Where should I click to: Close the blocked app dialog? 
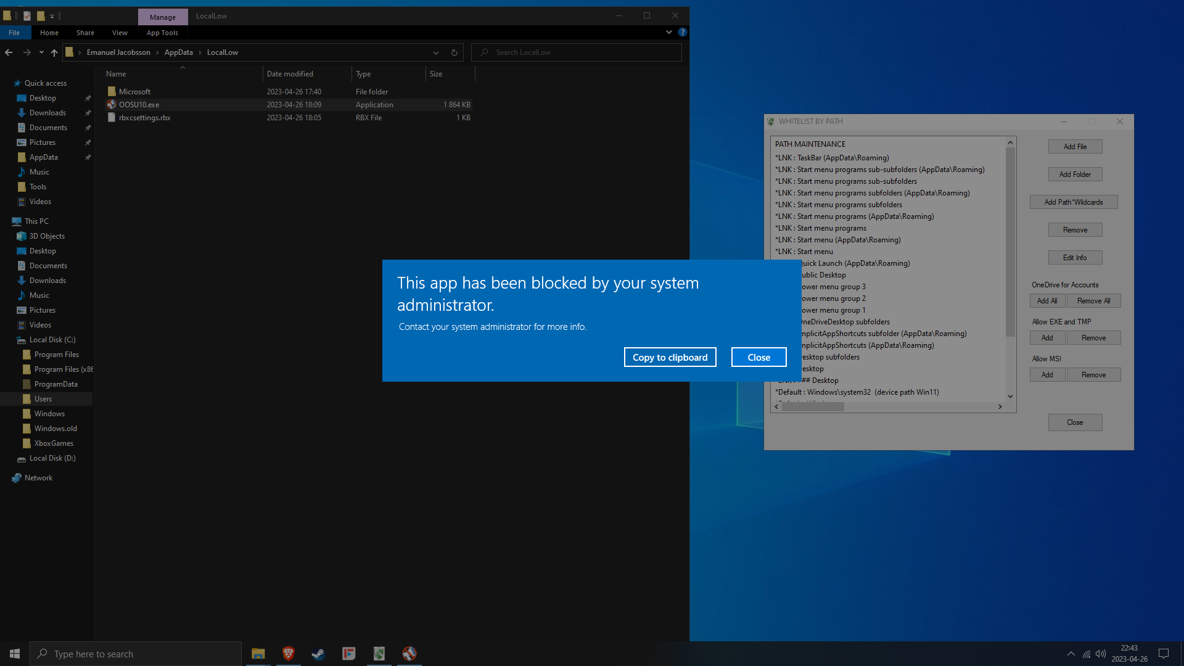[x=758, y=357]
